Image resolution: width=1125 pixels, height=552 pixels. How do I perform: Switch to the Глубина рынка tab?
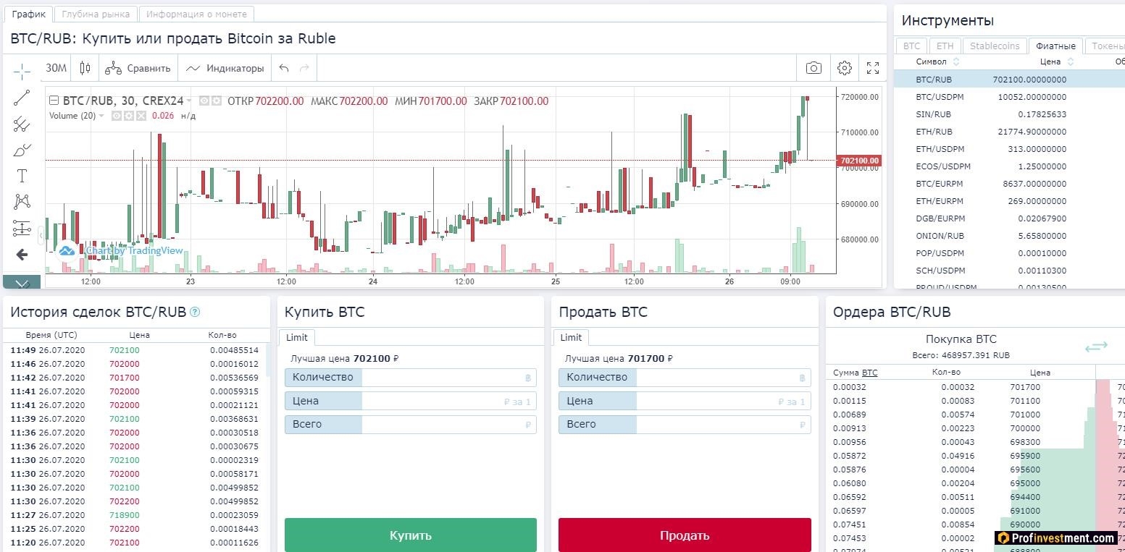coord(96,14)
